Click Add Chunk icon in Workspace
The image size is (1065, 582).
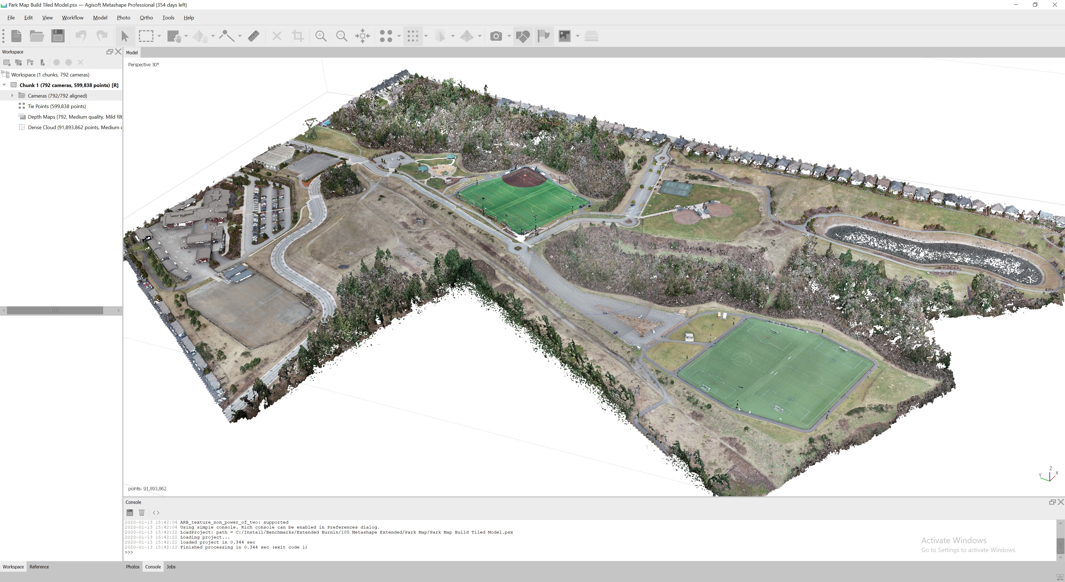click(x=7, y=62)
